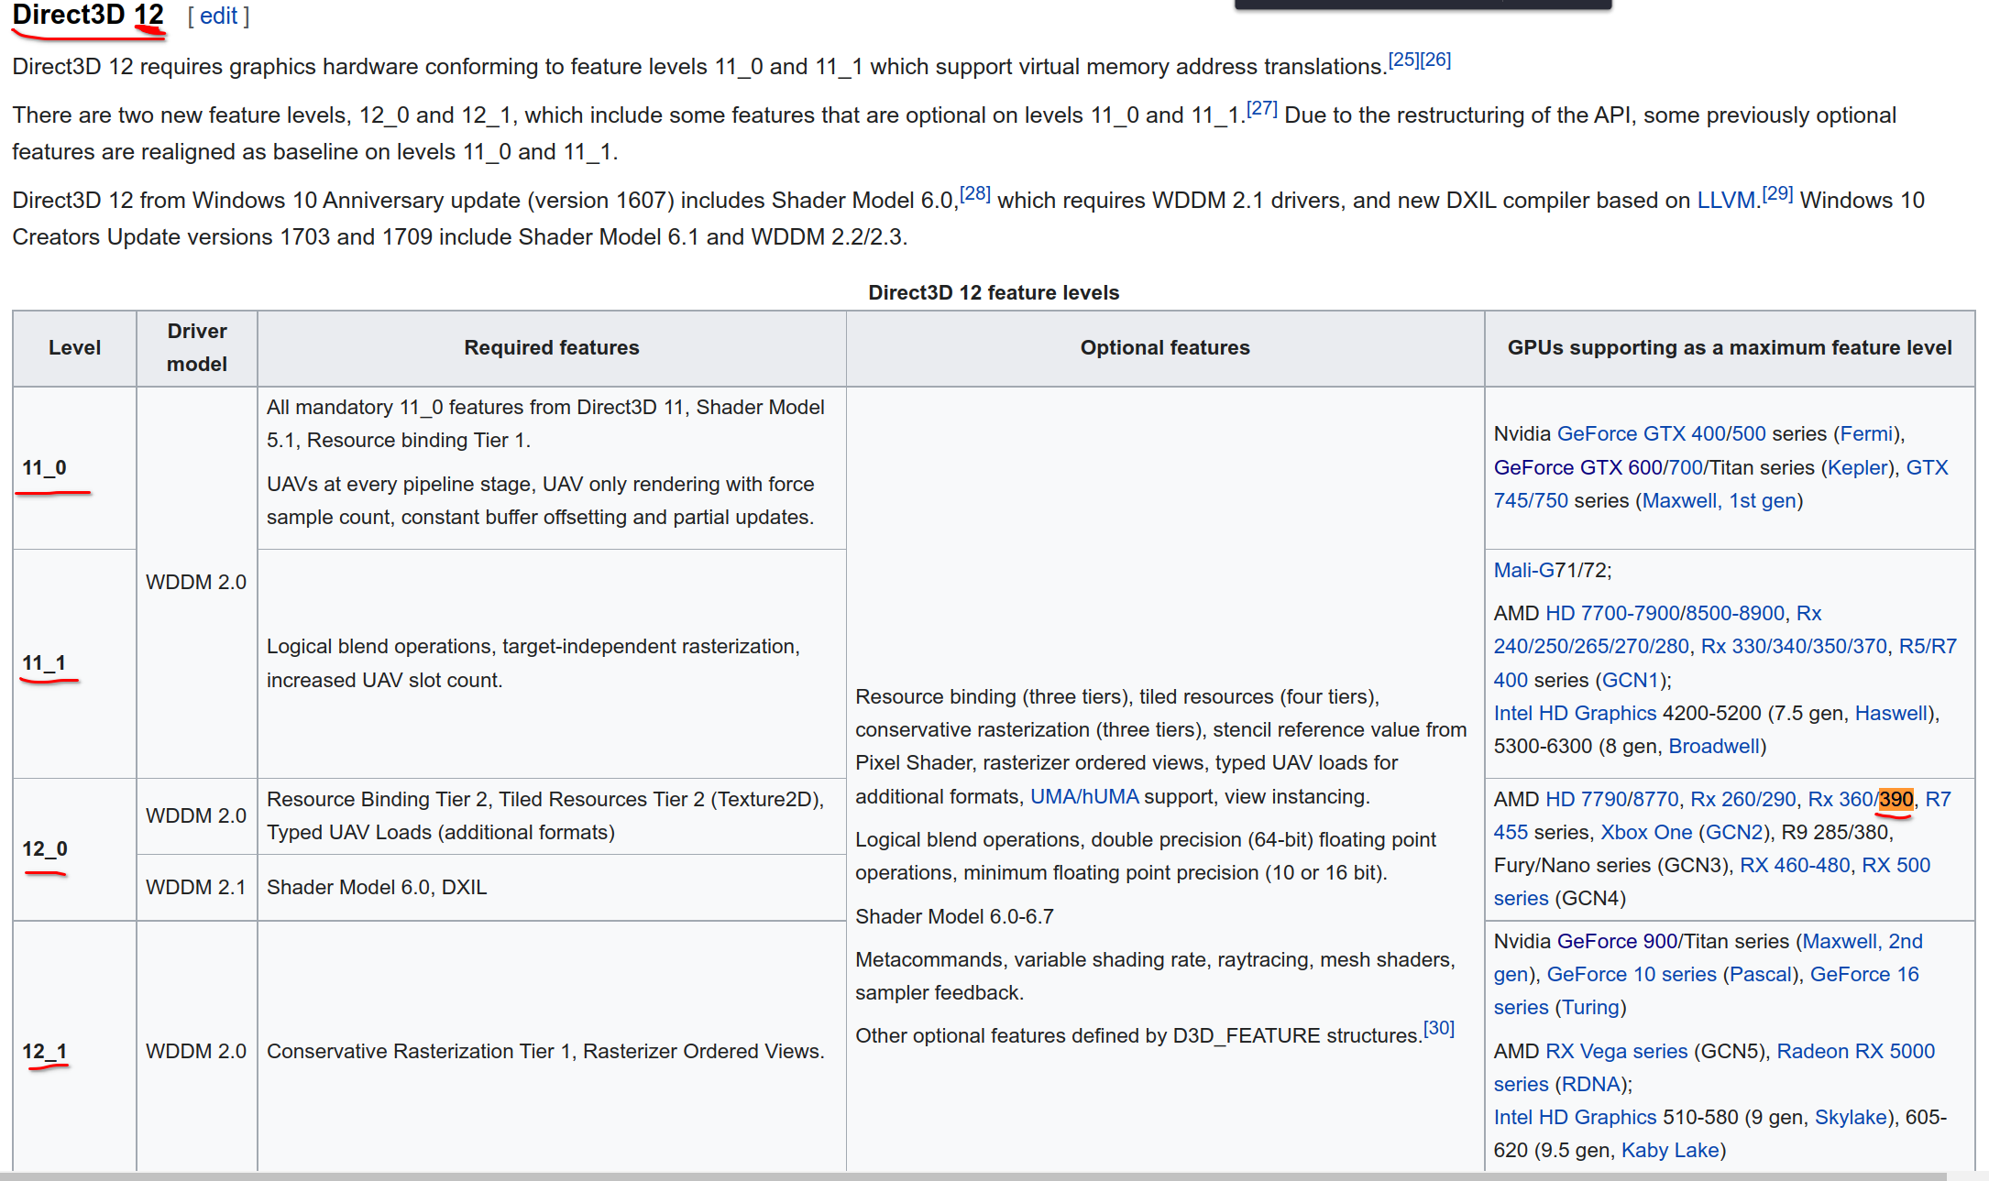This screenshot has height=1181, width=1989.
Task: Follow the UMA/hUMA link
Action: 1084,796
